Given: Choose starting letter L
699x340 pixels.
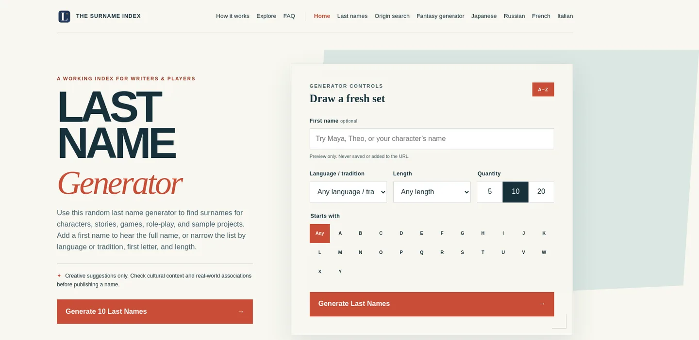Looking at the screenshot, I should tap(320, 252).
